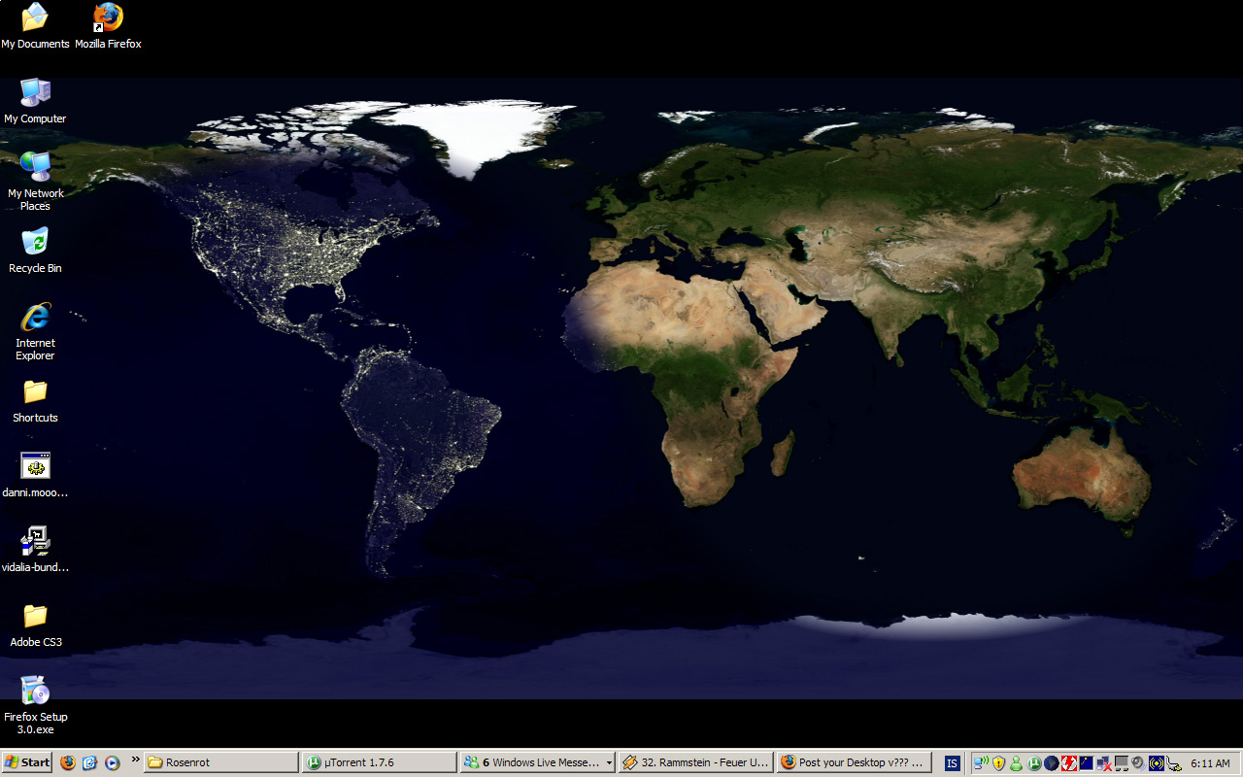
Task: Open Windows Media Player from Quick Launch
Action: click(x=113, y=762)
